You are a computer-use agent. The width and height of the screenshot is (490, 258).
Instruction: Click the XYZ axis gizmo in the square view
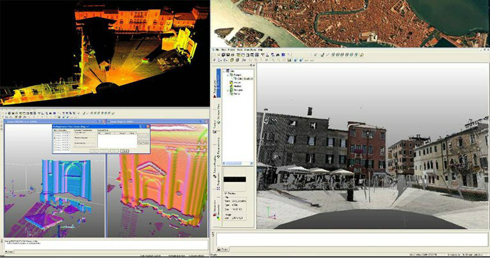click(x=270, y=213)
